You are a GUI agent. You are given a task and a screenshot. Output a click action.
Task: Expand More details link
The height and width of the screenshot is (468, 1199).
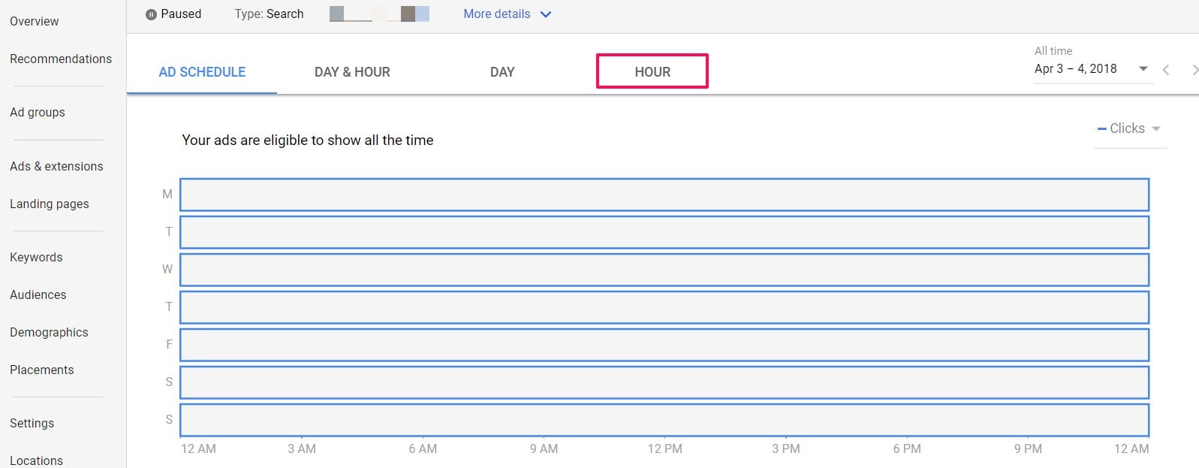tap(497, 14)
